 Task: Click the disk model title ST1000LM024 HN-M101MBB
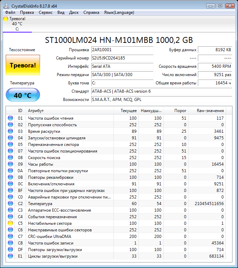pyautogui.click(x=119, y=40)
